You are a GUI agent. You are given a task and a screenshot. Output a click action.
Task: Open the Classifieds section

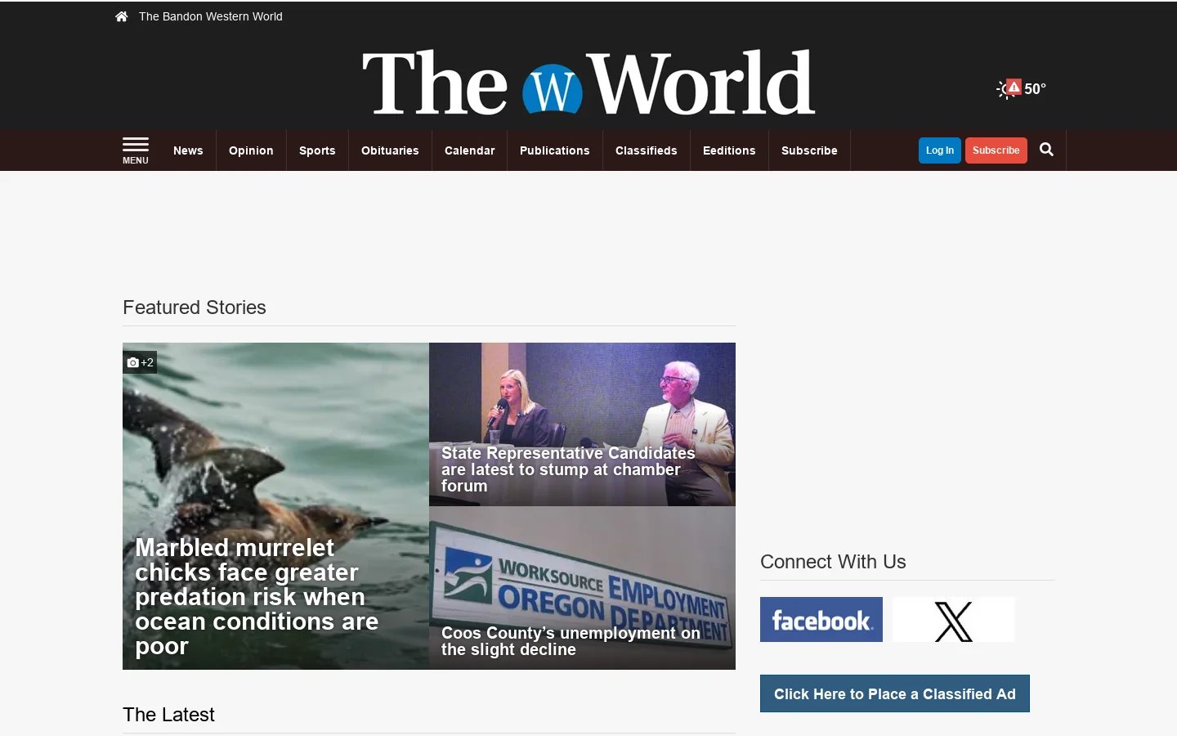[x=647, y=150]
